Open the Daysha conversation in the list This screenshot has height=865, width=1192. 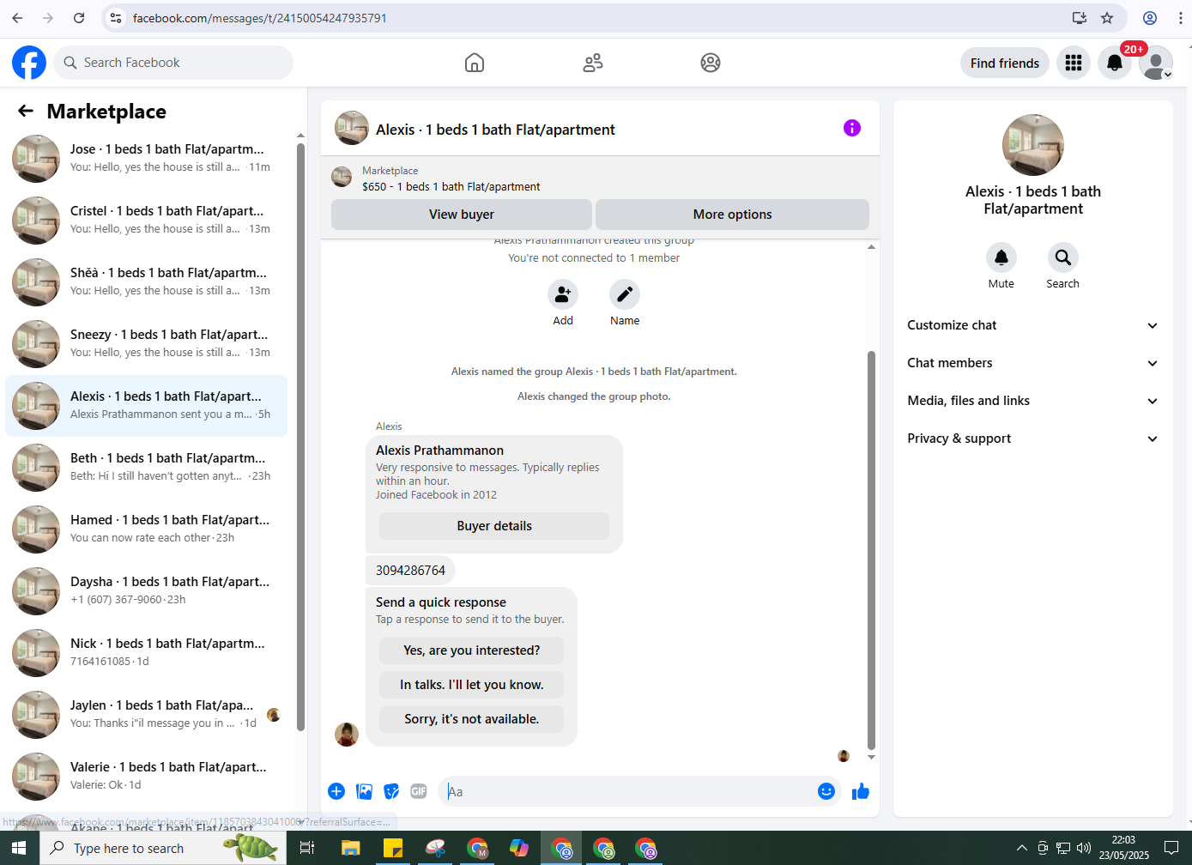pos(147,590)
